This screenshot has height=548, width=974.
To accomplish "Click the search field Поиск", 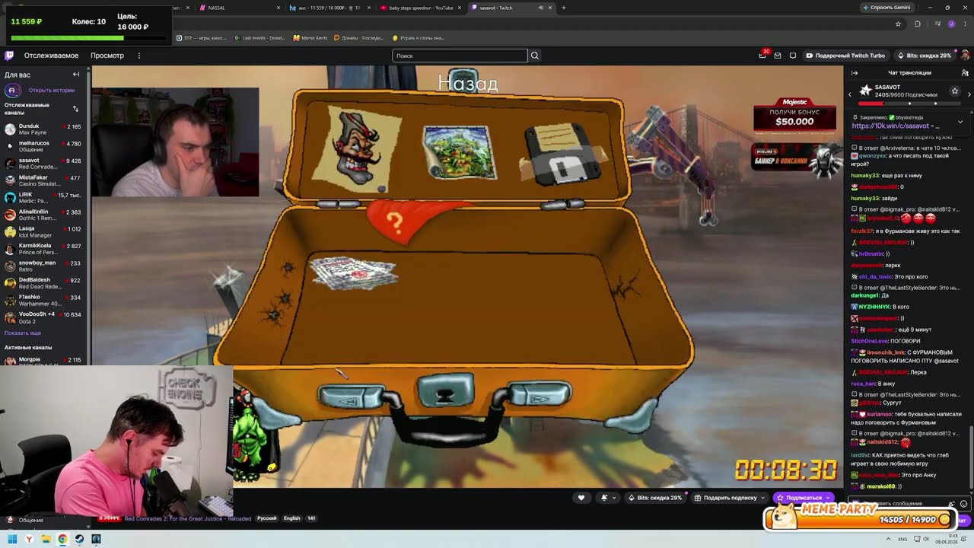I will (x=460, y=56).
